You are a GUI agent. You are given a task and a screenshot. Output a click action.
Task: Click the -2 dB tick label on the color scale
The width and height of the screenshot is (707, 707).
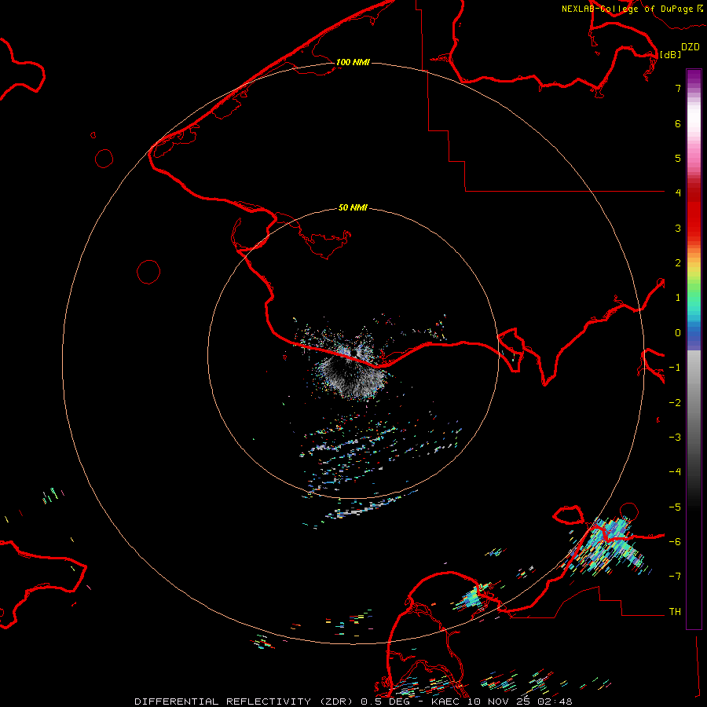click(x=675, y=403)
